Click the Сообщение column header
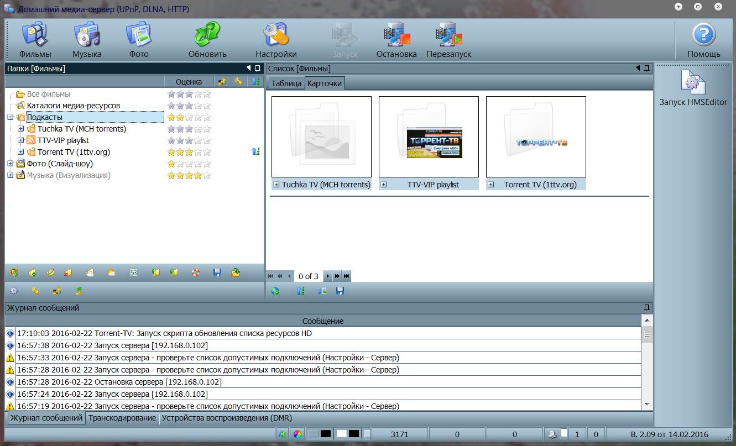Image resolution: width=736 pixels, height=446 pixels. 323,321
